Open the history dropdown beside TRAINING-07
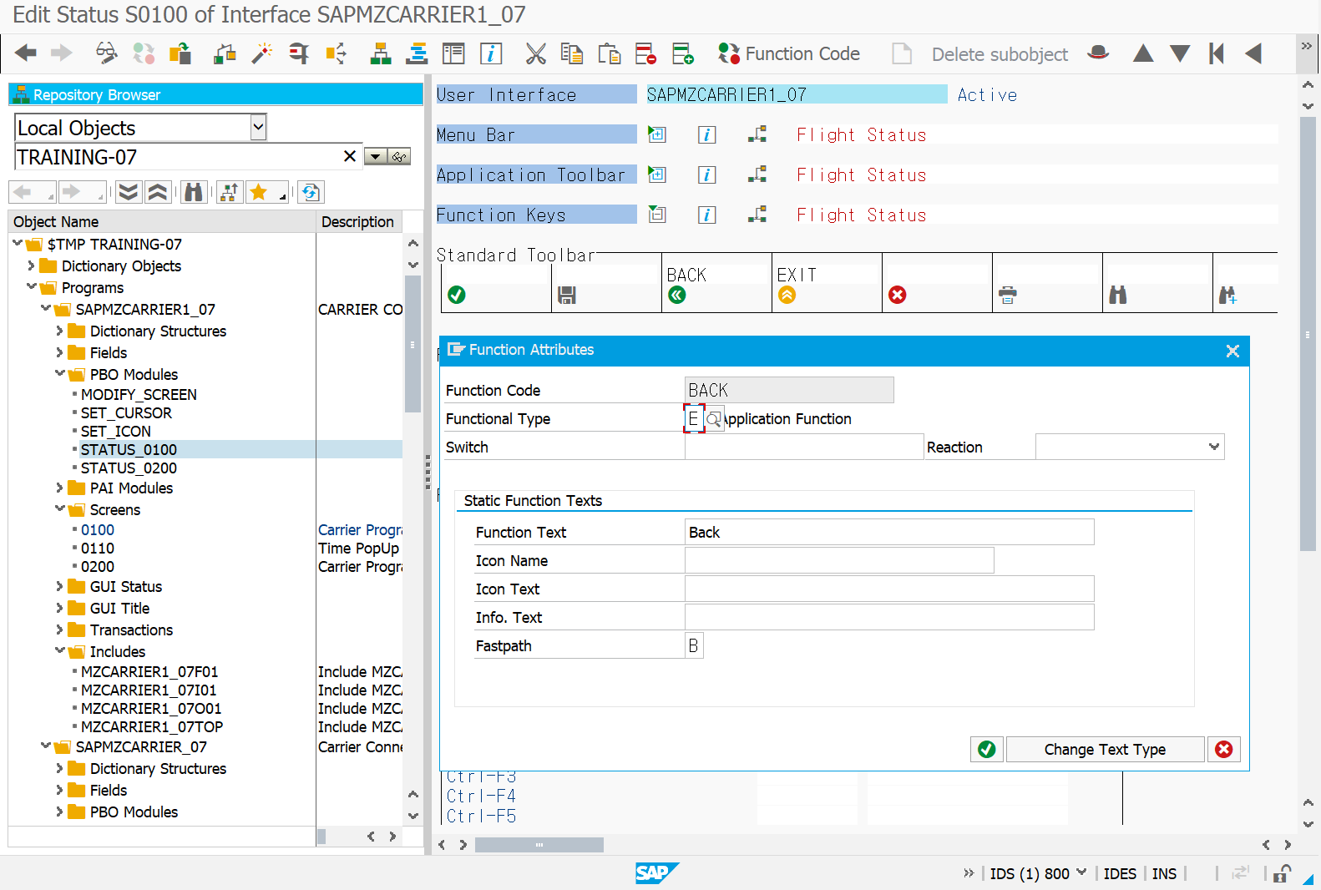1321x890 pixels. 375,156
